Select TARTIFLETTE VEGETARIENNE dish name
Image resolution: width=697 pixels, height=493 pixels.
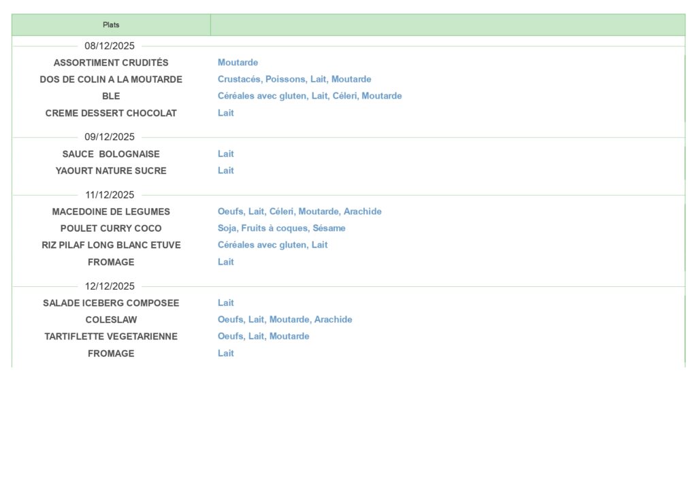(x=111, y=336)
